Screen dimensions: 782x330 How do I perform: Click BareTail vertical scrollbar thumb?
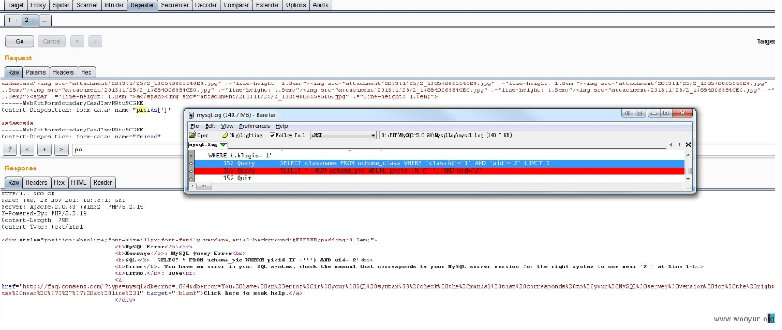click(688, 171)
